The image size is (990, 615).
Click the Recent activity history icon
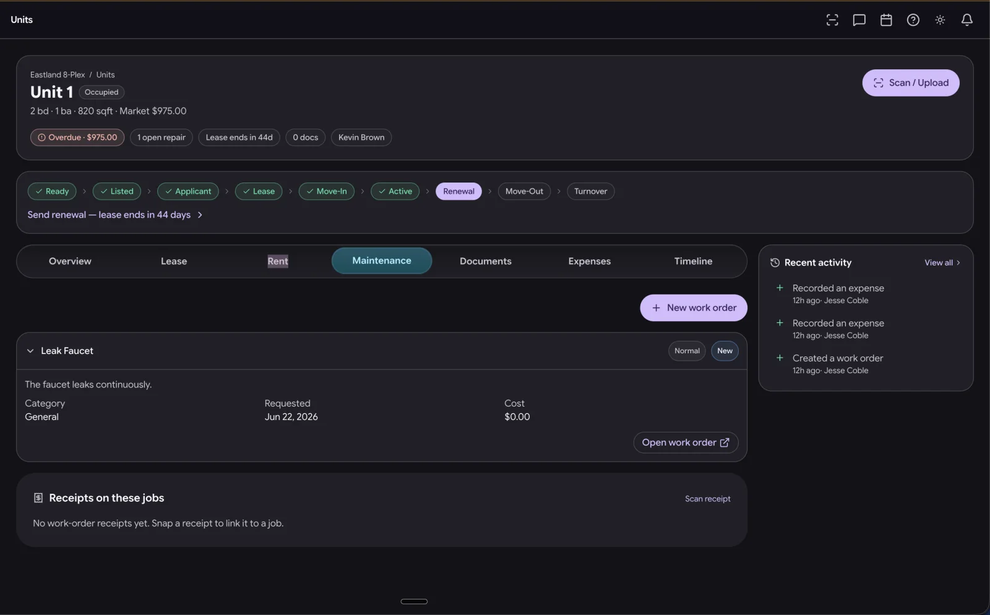[x=775, y=263]
